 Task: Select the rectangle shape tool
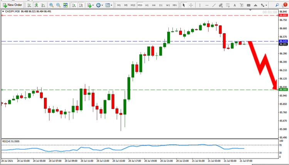(249, 5)
